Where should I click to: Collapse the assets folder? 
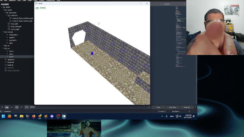3,10
